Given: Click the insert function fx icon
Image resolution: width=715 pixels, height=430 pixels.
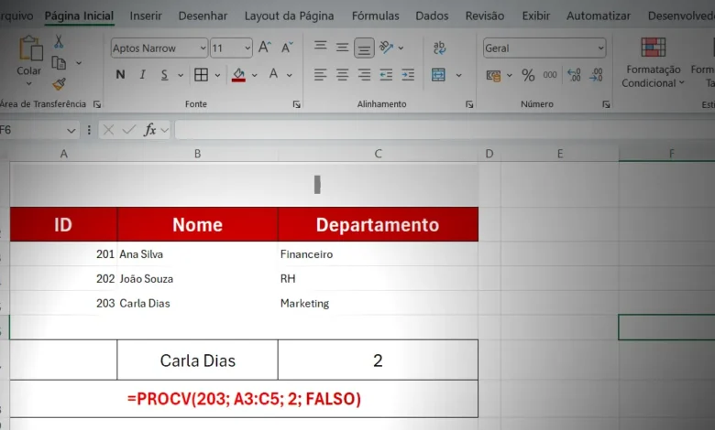Looking at the screenshot, I should [x=149, y=130].
